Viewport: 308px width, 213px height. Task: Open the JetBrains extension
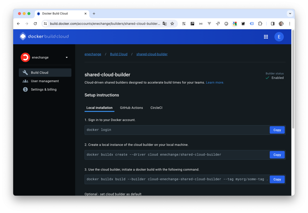pyautogui.click(x=192, y=24)
